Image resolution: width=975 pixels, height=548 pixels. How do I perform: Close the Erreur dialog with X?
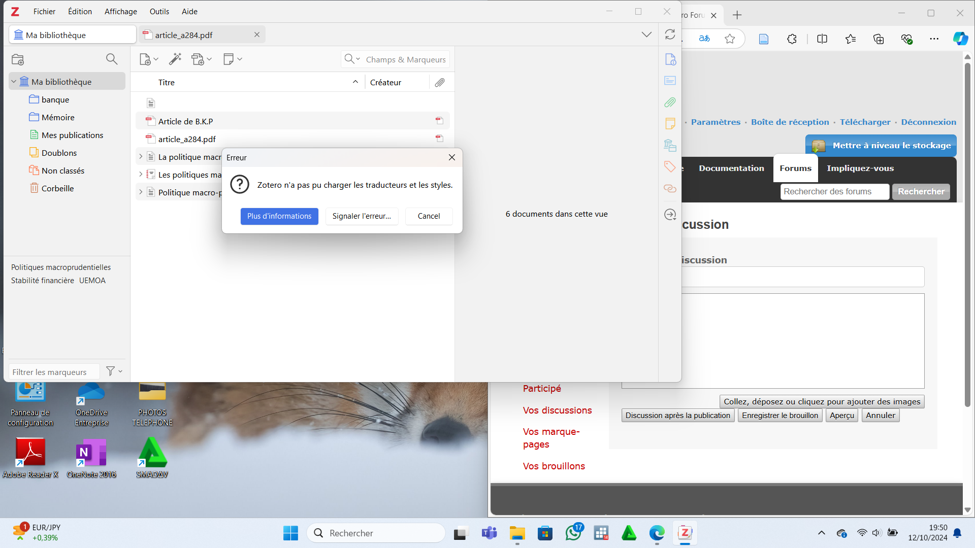click(452, 157)
